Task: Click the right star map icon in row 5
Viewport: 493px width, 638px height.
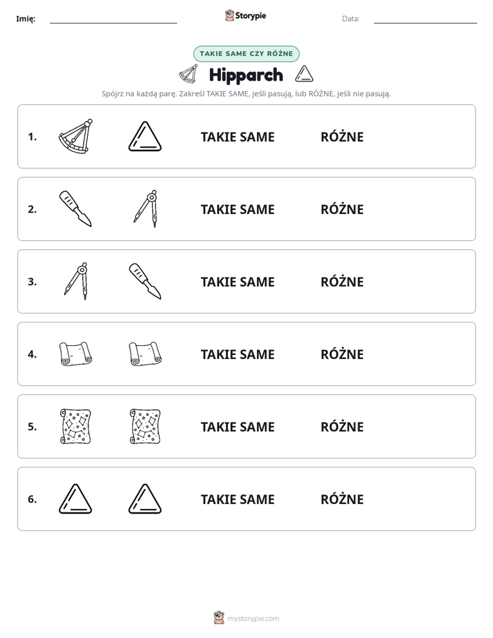Action: coord(145,426)
